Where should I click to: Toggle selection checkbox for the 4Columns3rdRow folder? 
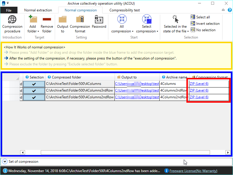pyautogui.click(x=34, y=90)
